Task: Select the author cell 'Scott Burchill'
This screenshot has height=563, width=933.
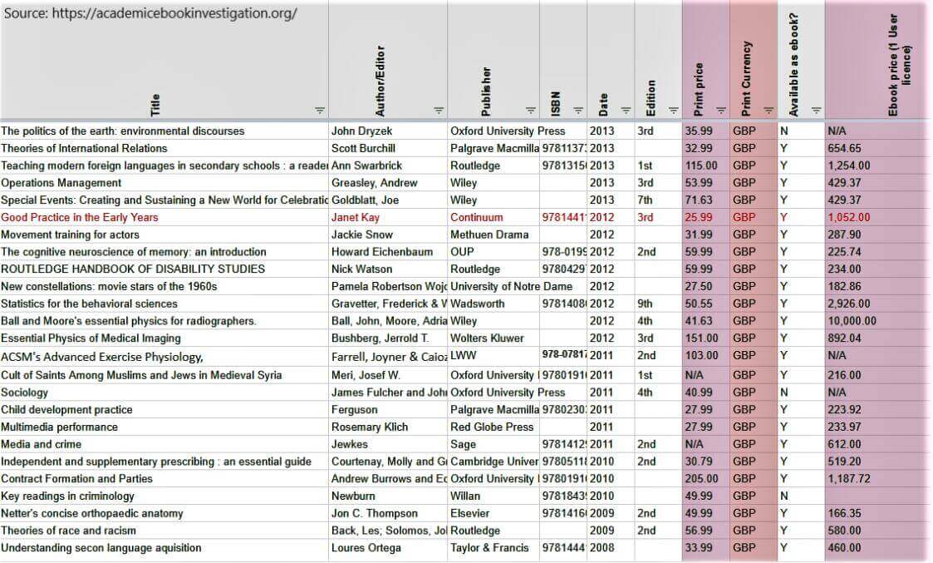Action: coord(388,148)
